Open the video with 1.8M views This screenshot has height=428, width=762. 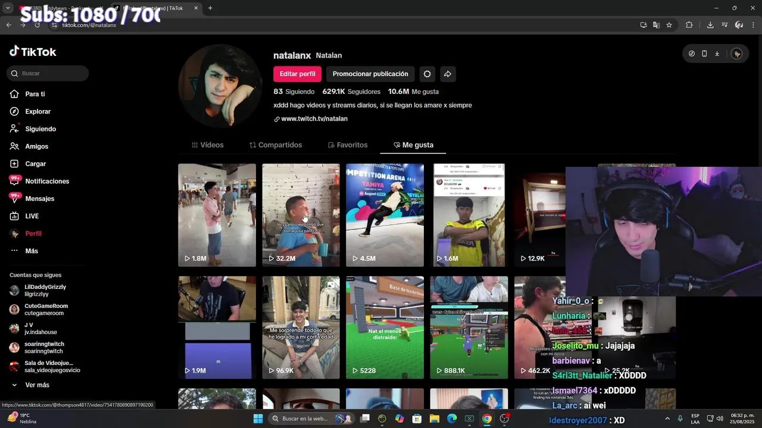[217, 215]
